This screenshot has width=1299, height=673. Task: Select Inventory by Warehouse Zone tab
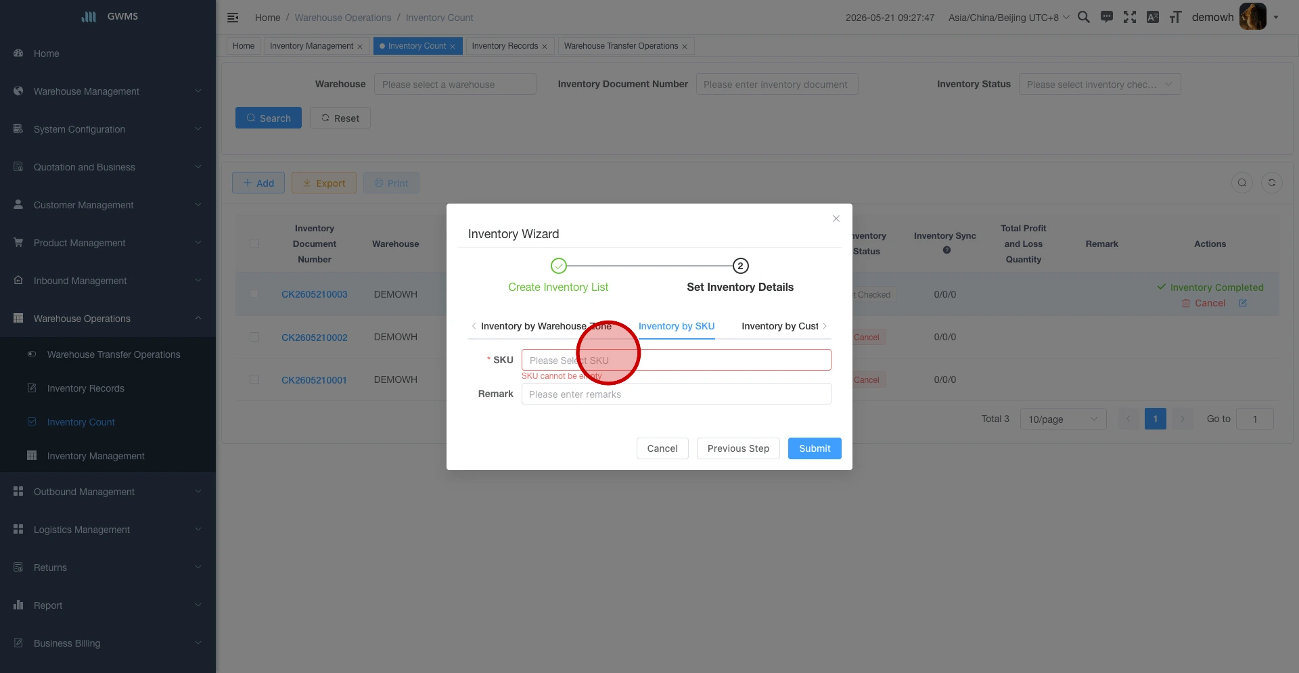point(546,326)
